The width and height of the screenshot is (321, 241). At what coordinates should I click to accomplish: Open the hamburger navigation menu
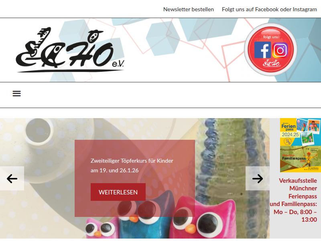tap(16, 94)
